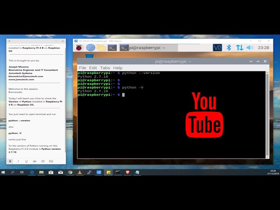Open the sticky note three-dots menu

(x=56, y=41)
